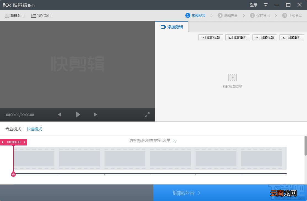
Task: Open the title bar dropdown menu arrow
Action: (266, 5)
